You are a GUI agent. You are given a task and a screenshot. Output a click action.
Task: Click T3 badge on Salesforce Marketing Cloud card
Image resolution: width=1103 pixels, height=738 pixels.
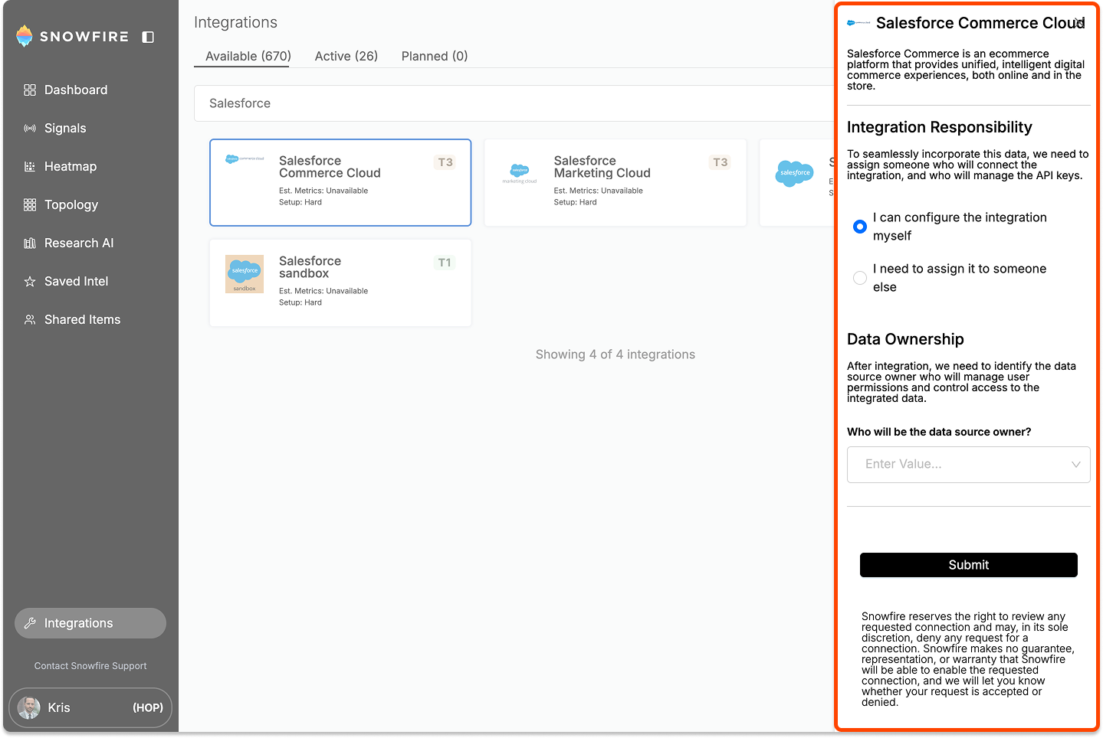(721, 162)
